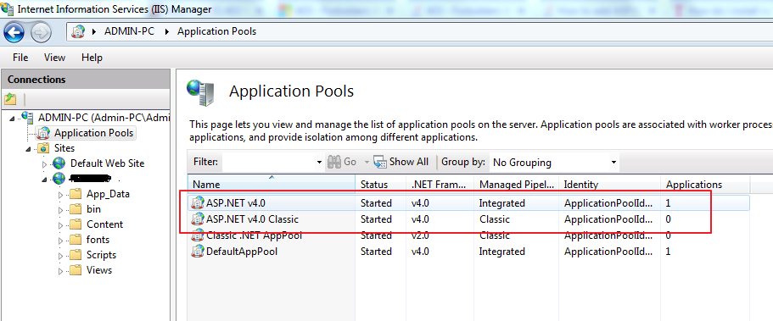Screen dimensions: 773x321
Task: Select the Application Pools tree item label
Action: (93, 133)
